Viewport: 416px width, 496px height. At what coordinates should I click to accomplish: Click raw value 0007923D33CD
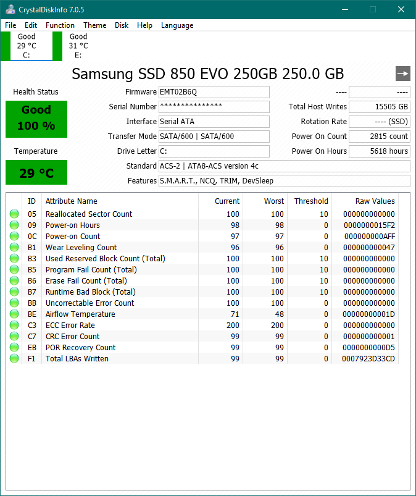(368, 359)
